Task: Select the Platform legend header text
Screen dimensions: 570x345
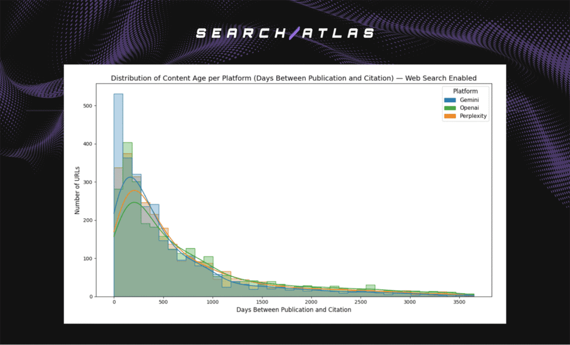Action: [465, 91]
